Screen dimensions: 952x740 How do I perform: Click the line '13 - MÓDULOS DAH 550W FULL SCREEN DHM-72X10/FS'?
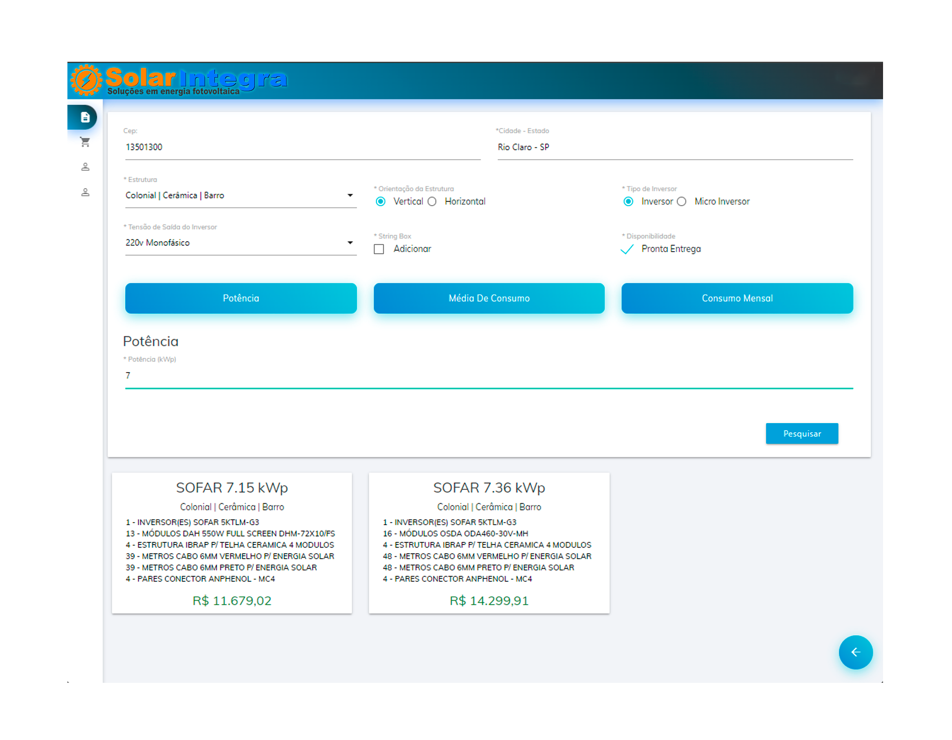[x=230, y=534]
